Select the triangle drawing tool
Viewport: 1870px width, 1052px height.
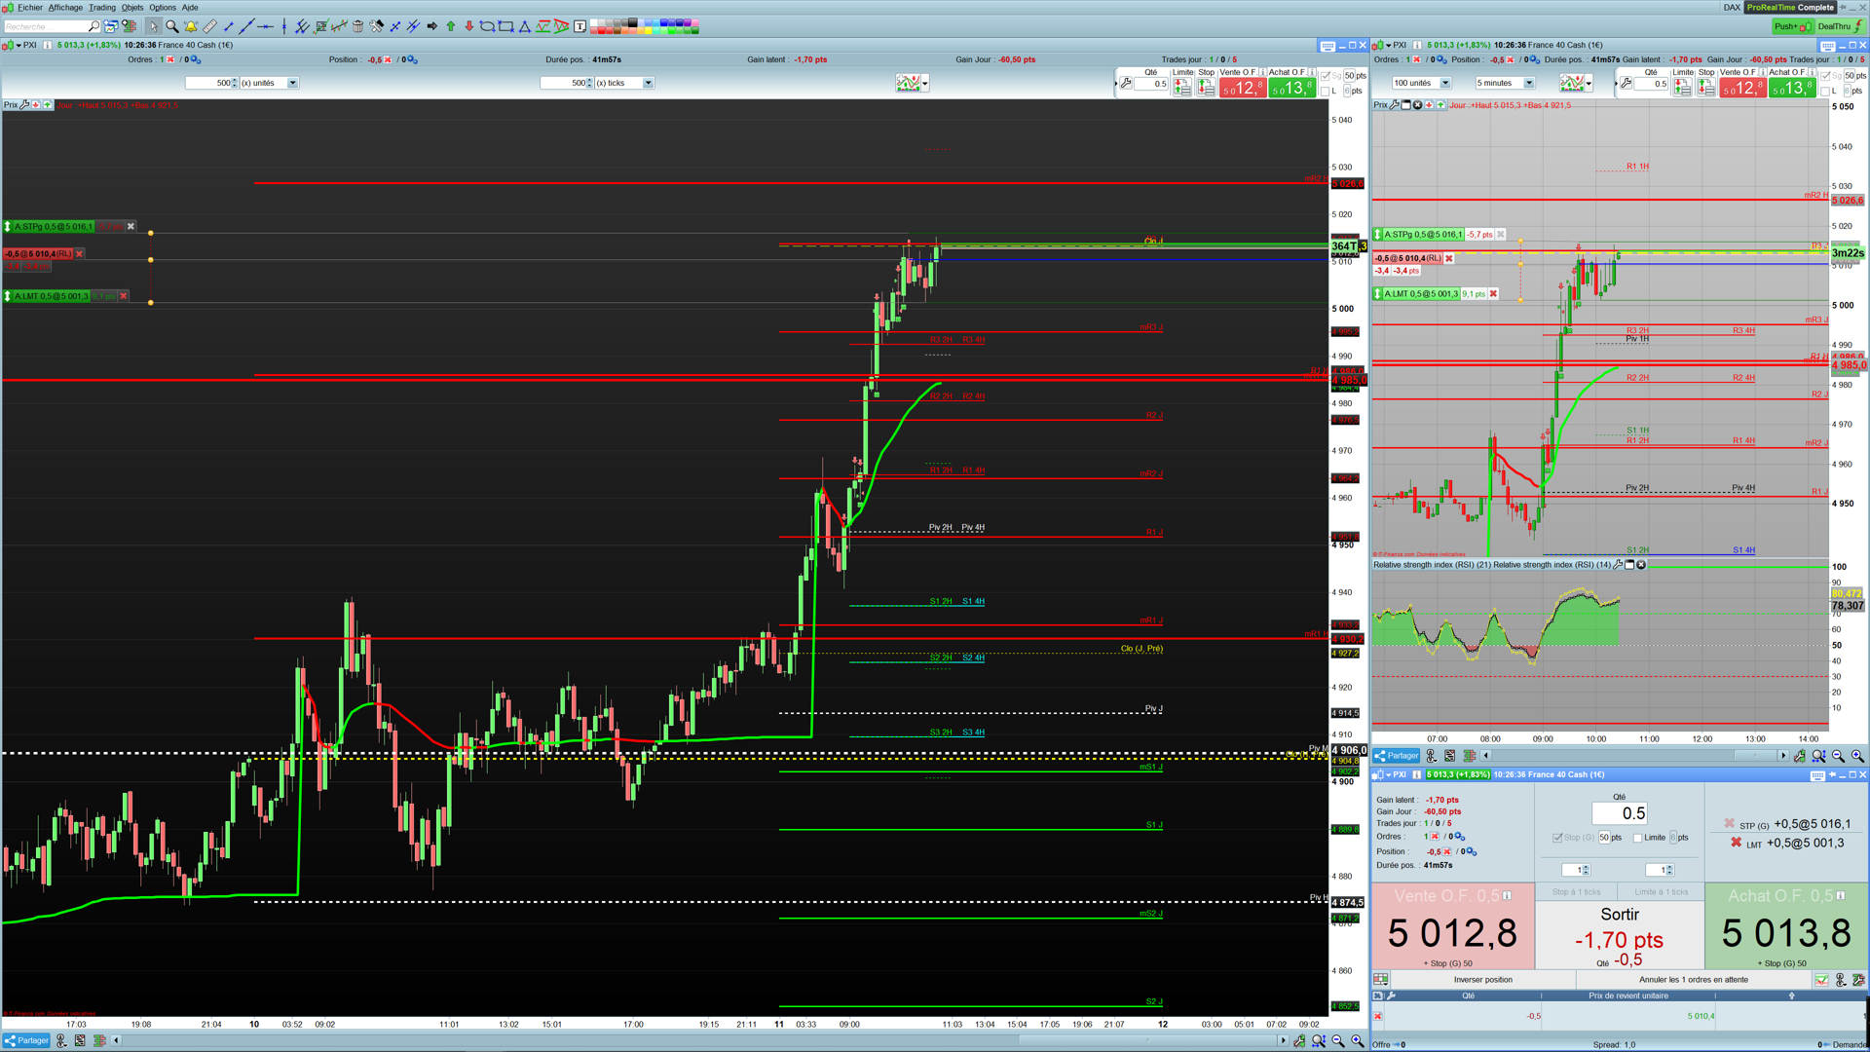click(525, 26)
